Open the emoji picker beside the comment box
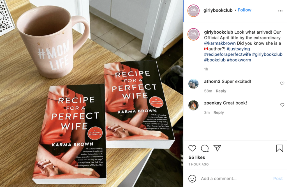The image size is (287, 187). tap(192, 178)
